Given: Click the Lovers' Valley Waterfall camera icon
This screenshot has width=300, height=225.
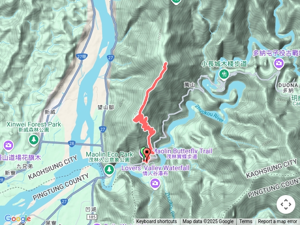Looking at the screenshot, I should click(155, 183).
